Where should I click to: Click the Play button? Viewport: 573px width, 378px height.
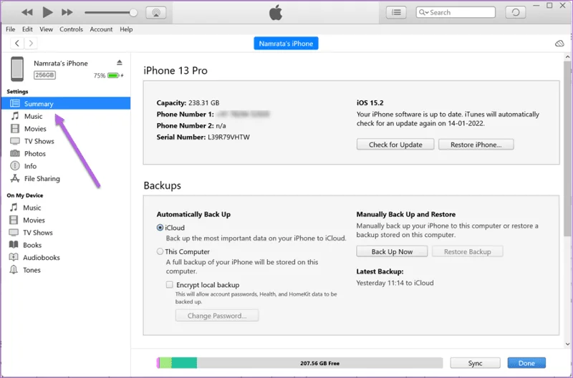click(x=47, y=12)
